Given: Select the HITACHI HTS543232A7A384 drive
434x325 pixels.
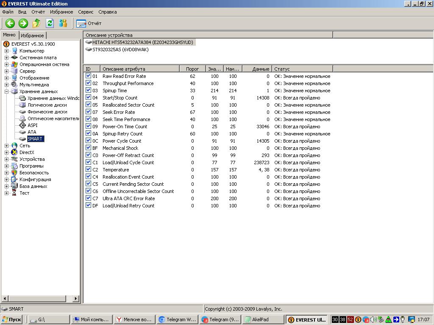Looking at the screenshot, I should click(142, 42).
